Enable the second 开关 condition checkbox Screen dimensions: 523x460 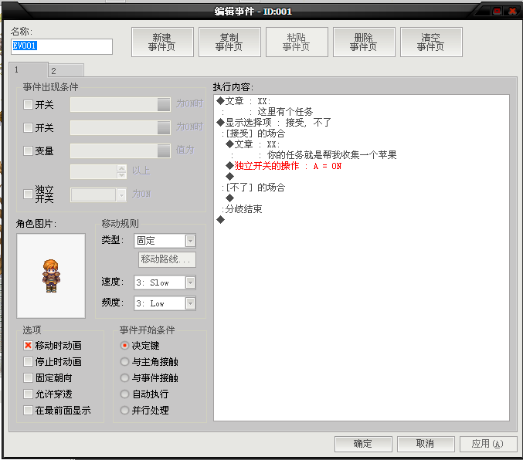tap(28, 127)
